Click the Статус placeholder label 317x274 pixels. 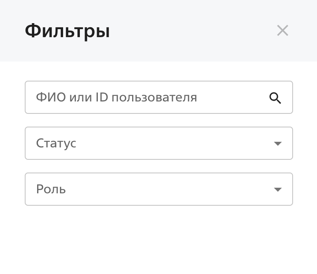(x=56, y=143)
